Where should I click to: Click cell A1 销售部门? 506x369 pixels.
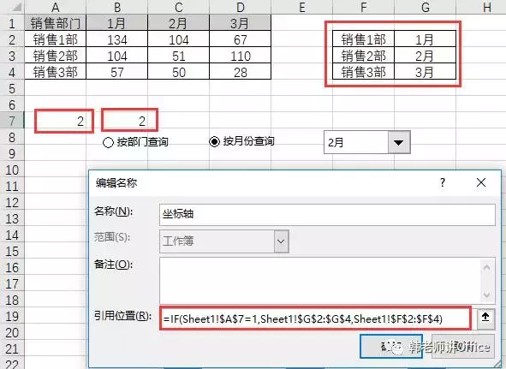pos(55,23)
